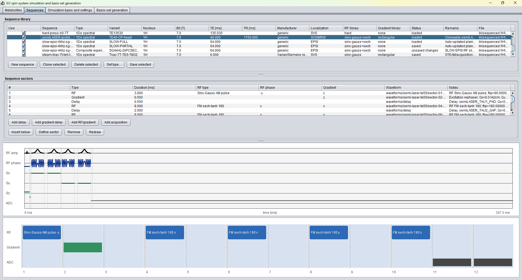522x280 pixels.
Task: Click New sequence button
Action: (x=23, y=64)
